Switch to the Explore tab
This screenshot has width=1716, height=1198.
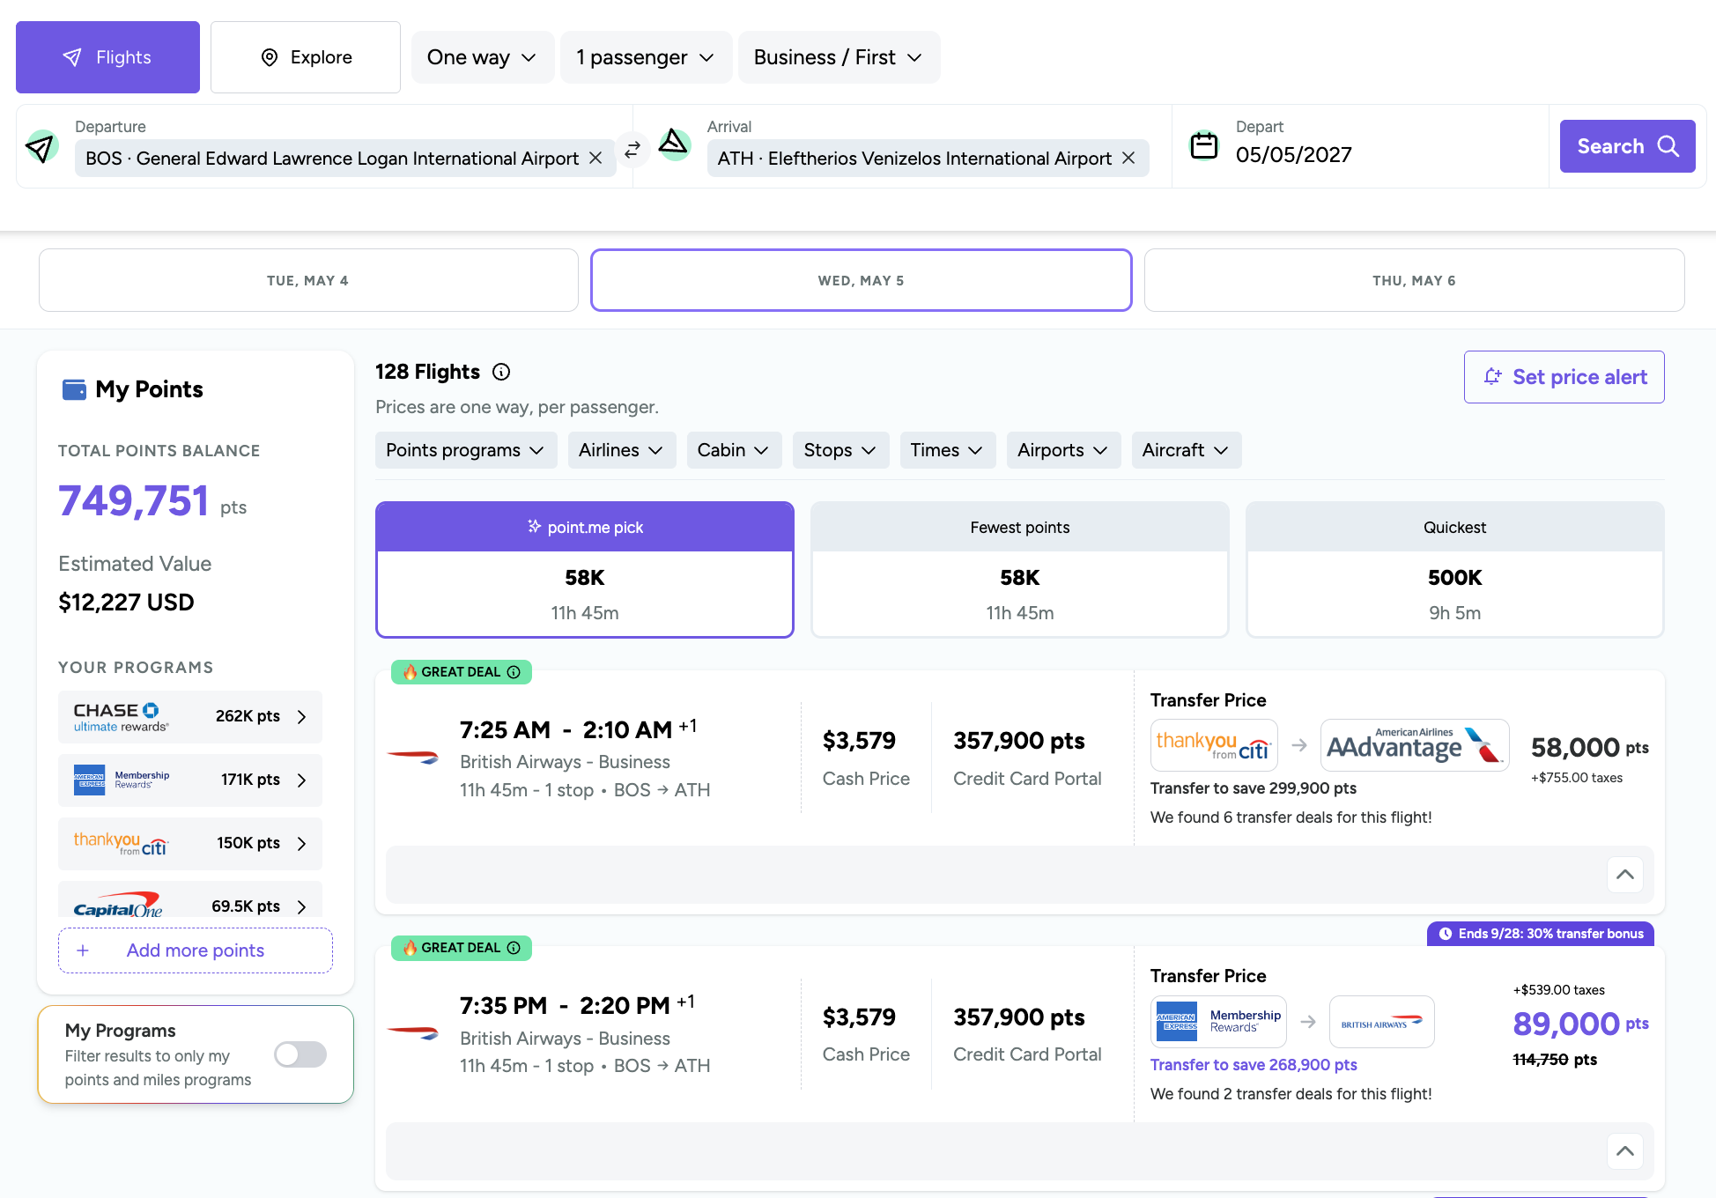pyautogui.click(x=306, y=57)
